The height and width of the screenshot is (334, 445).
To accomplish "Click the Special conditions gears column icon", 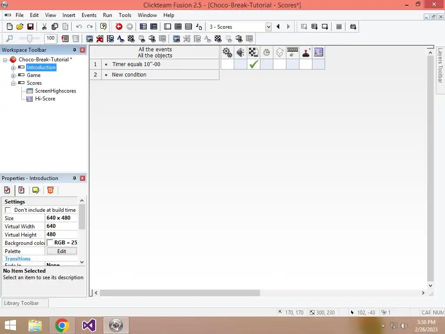I will click(227, 53).
